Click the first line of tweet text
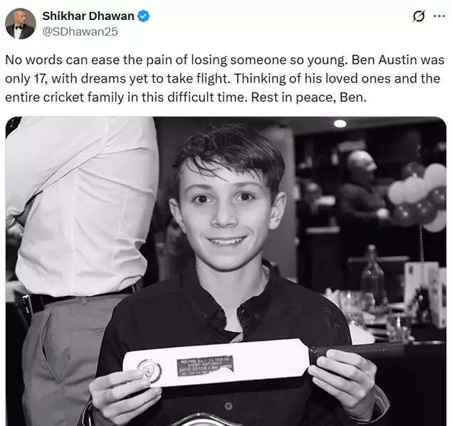The width and height of the screenshot is (452, 426). [225, 60]
